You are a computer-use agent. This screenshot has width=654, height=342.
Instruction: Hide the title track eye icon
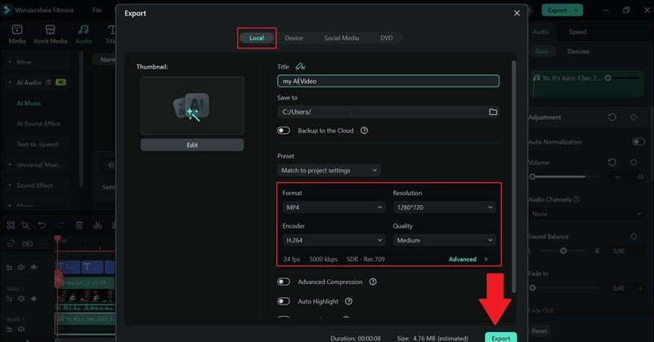coord(34,267)
